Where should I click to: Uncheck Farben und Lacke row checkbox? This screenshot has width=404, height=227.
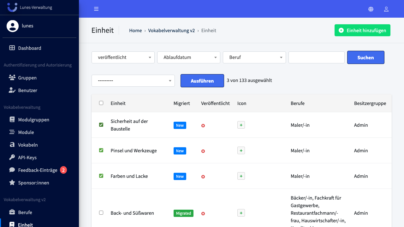coord(101,176)
